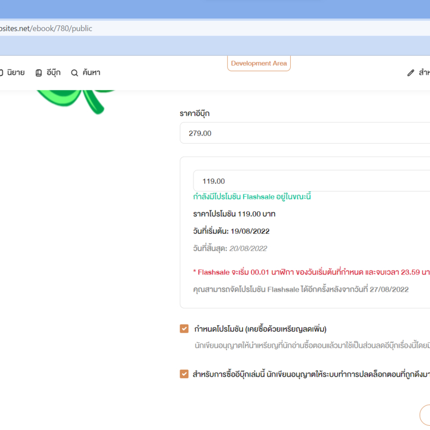Click the red Flashsale timing note
The width and height of the screenshot is (430, 430).
311,272
